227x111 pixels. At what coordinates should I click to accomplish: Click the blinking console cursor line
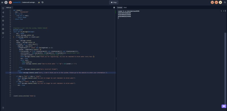pyautogui.click(x=118, y=18)
